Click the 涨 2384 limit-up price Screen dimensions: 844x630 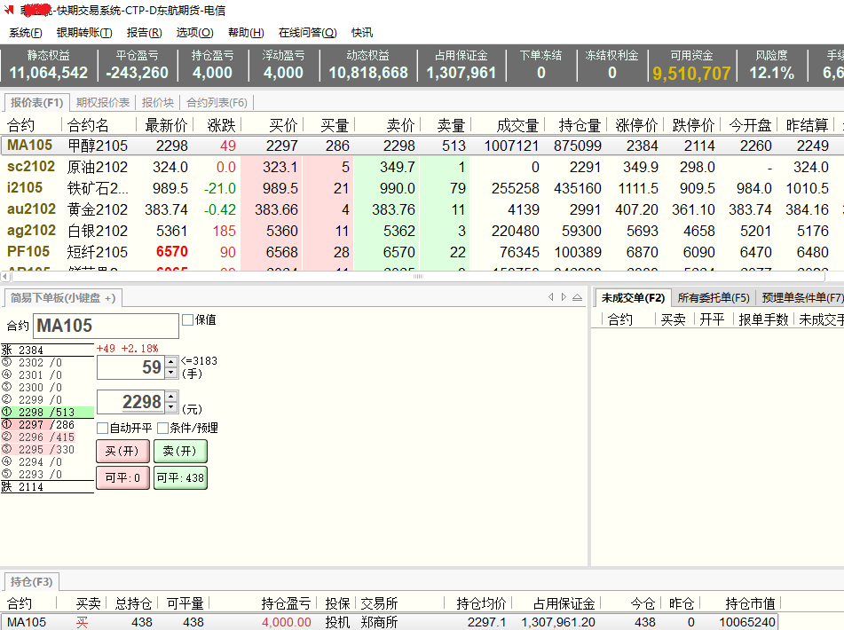point(47,350)
